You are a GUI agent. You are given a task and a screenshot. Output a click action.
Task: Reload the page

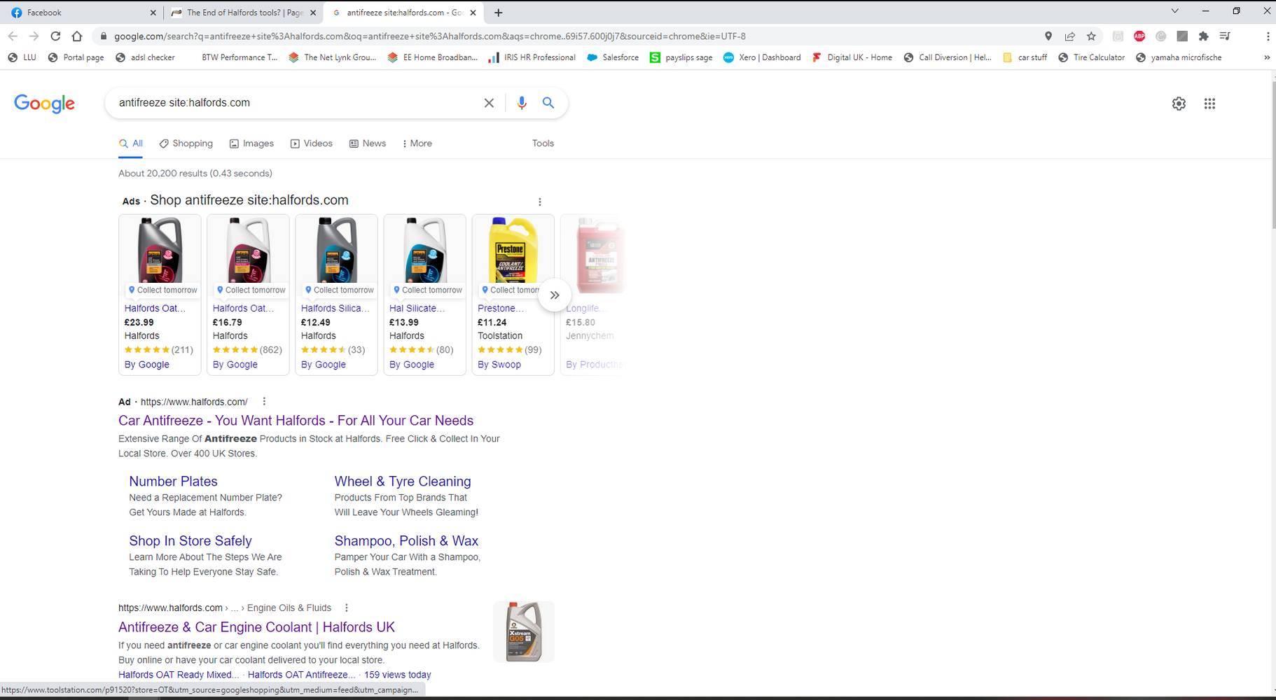coord(55,36)
